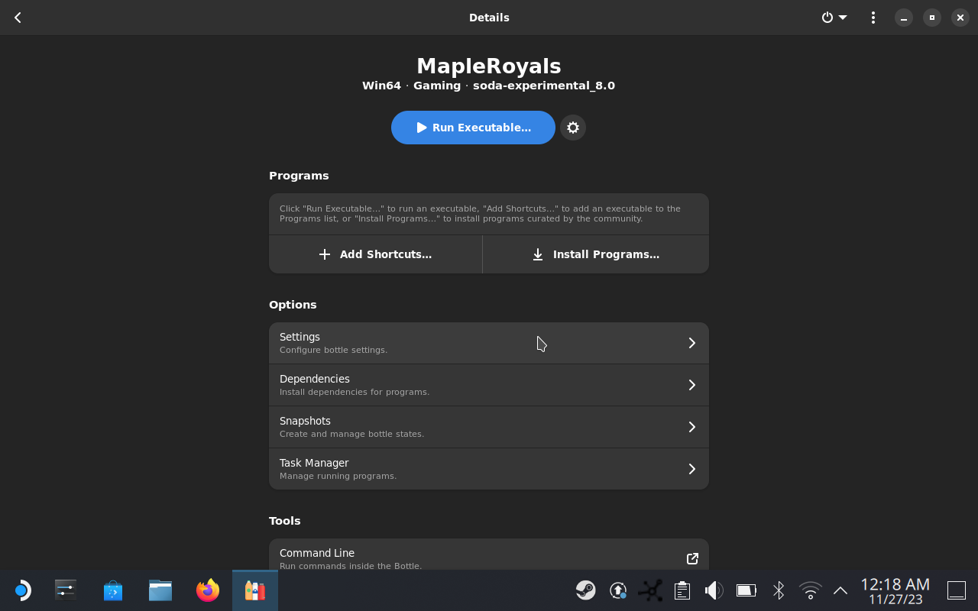Open the Snapshots row
The width and height of the screenshot is (978, 611).
click(x=489, y=427)
